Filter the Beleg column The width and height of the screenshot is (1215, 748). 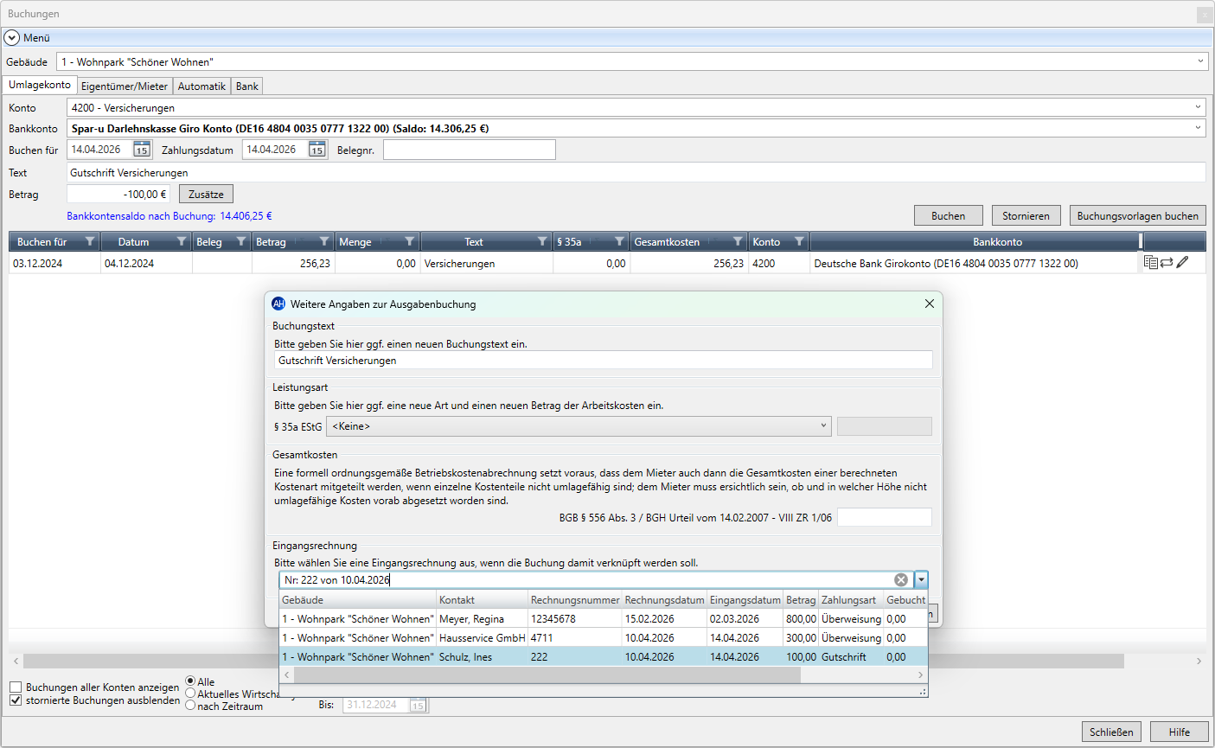pyautogui.click(x=241, y=242)
